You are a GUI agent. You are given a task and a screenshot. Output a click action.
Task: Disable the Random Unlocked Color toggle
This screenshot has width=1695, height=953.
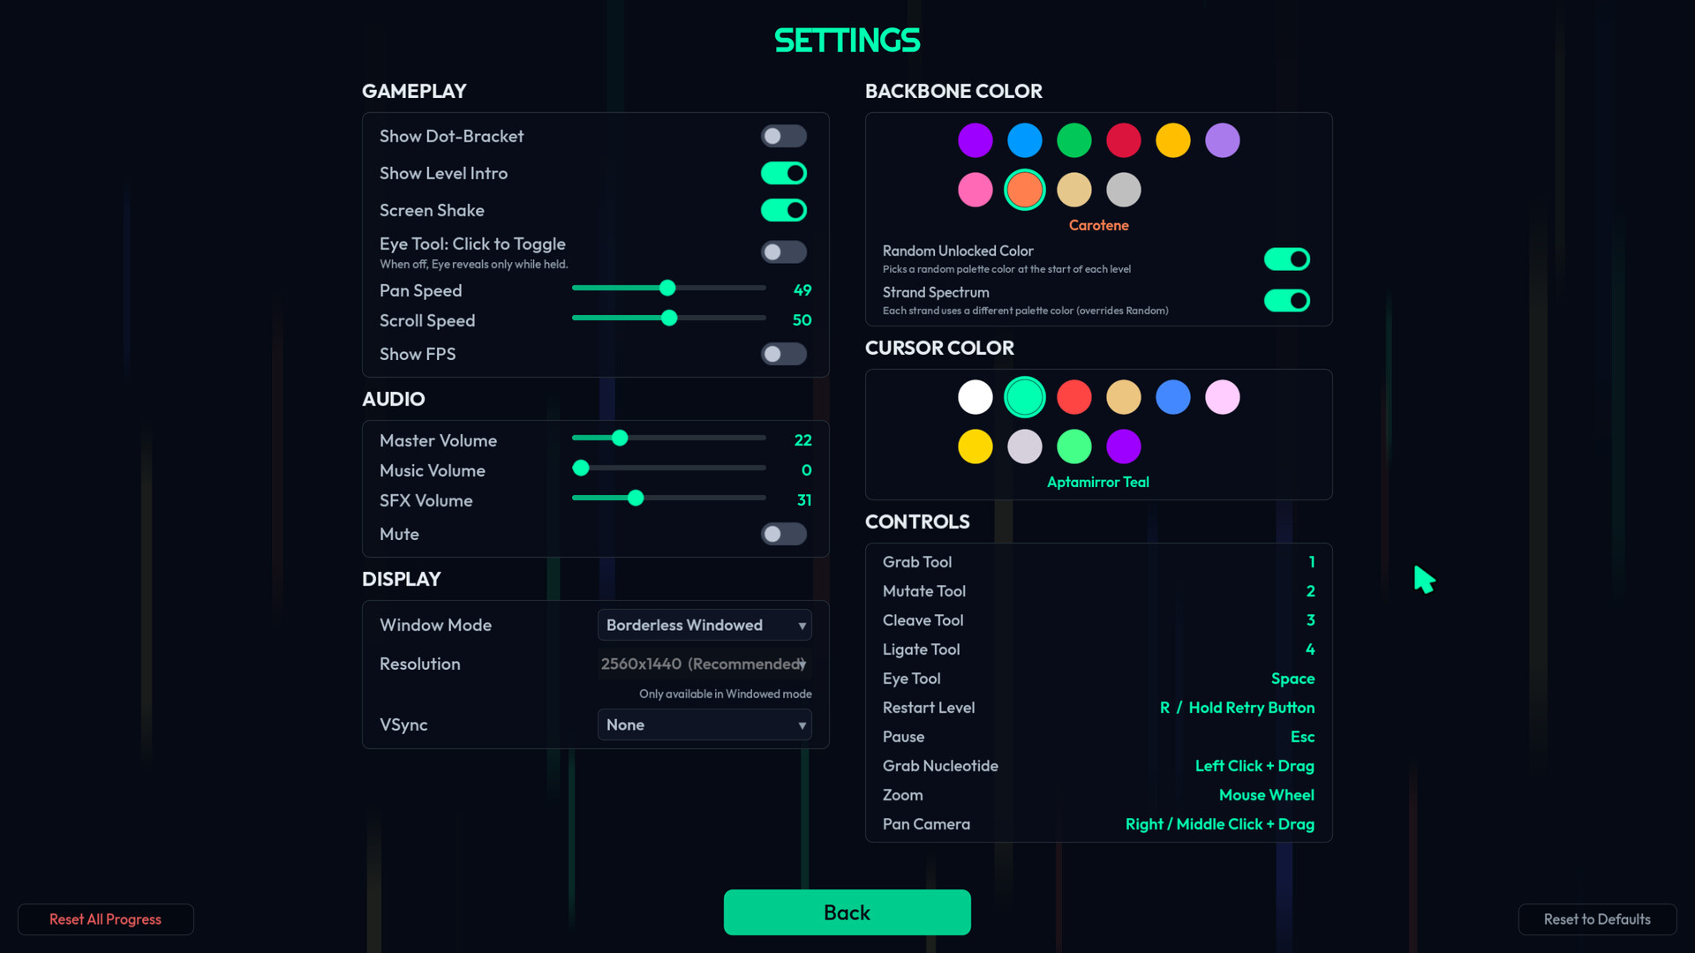point(1287,259)
